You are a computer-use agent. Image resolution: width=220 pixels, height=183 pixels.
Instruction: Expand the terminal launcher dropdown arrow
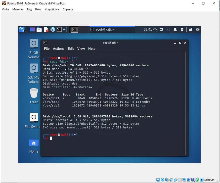tap(64, 29)
